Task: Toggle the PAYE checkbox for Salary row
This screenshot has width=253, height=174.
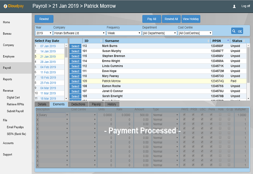Action: [184, 115]
